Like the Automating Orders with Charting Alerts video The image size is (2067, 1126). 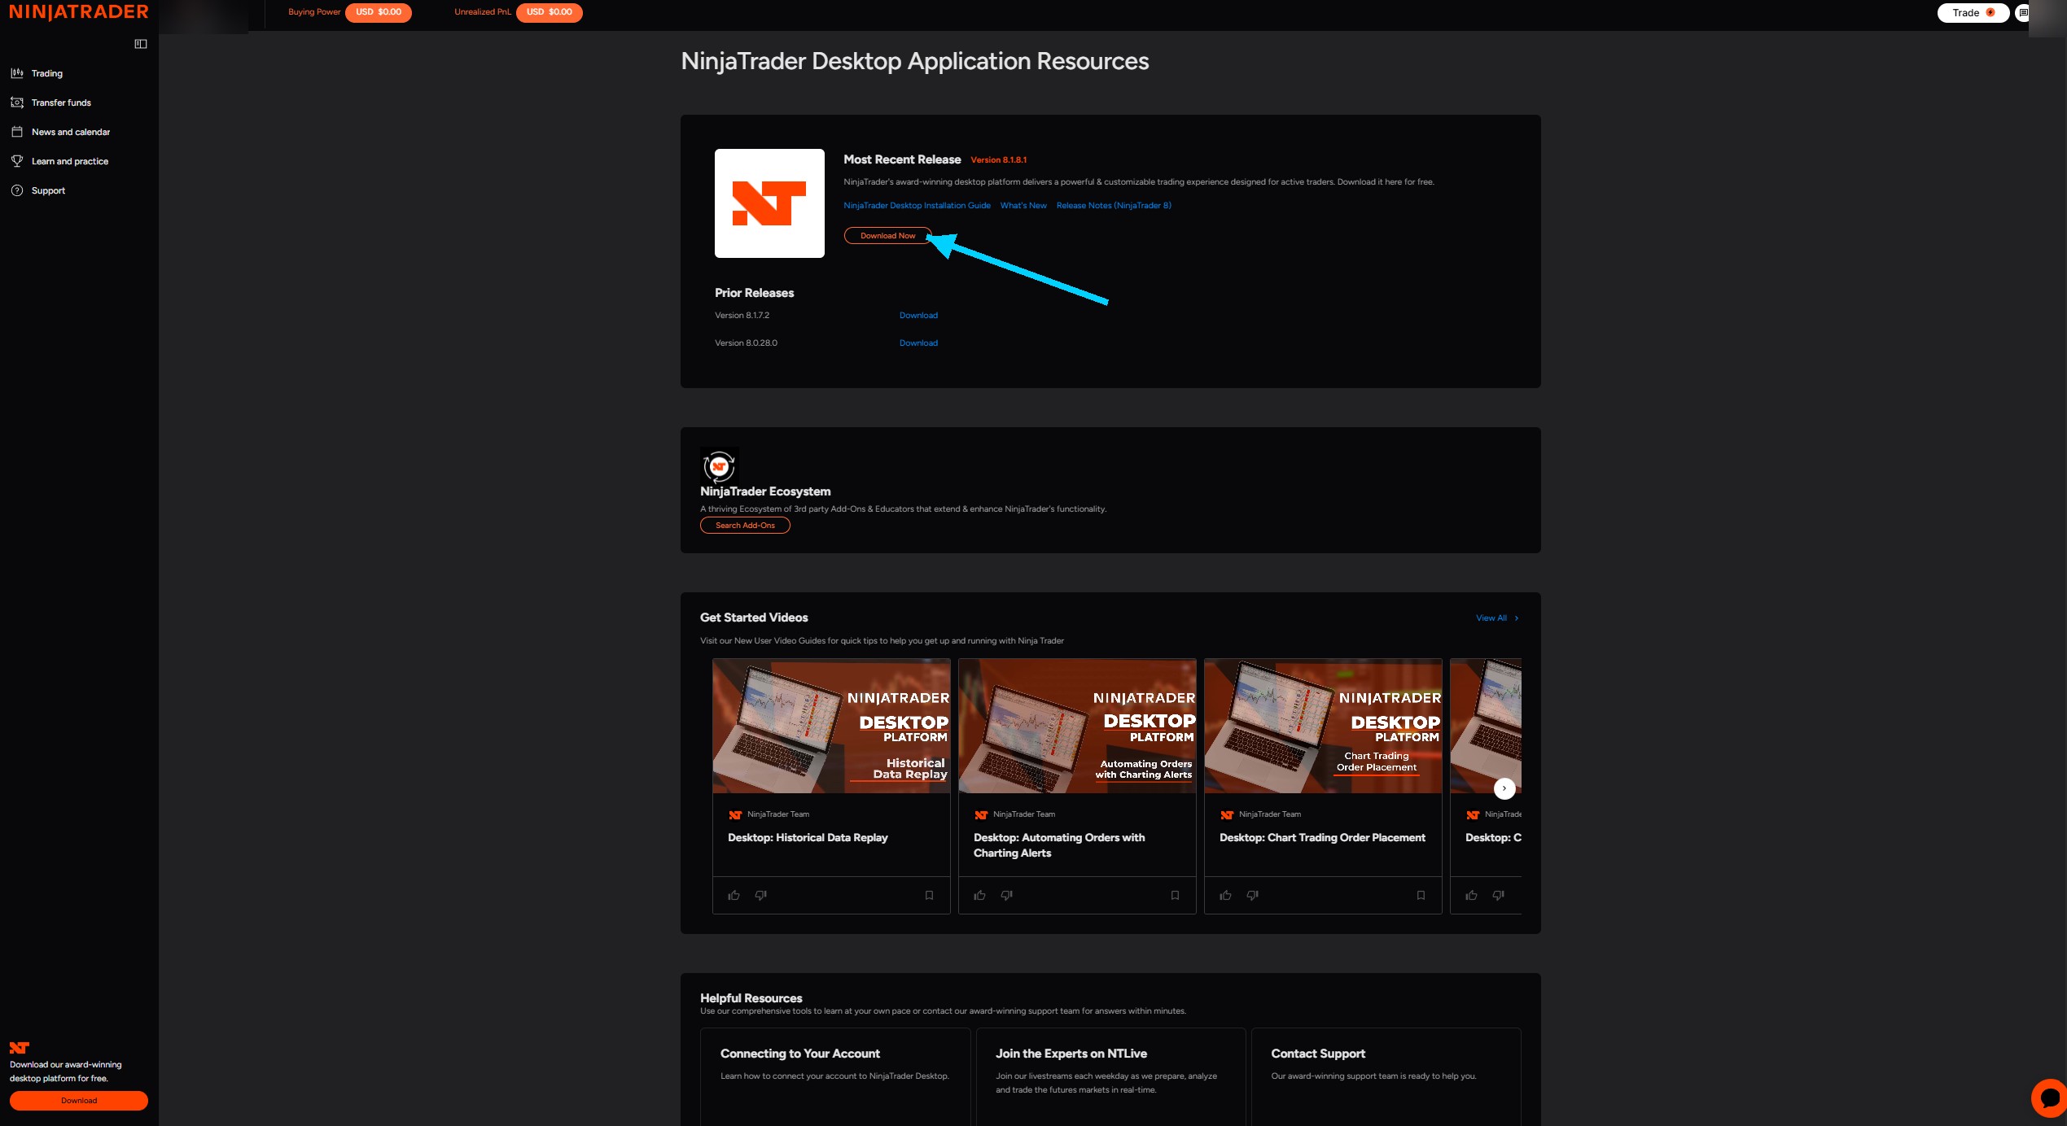coord(979,895)
